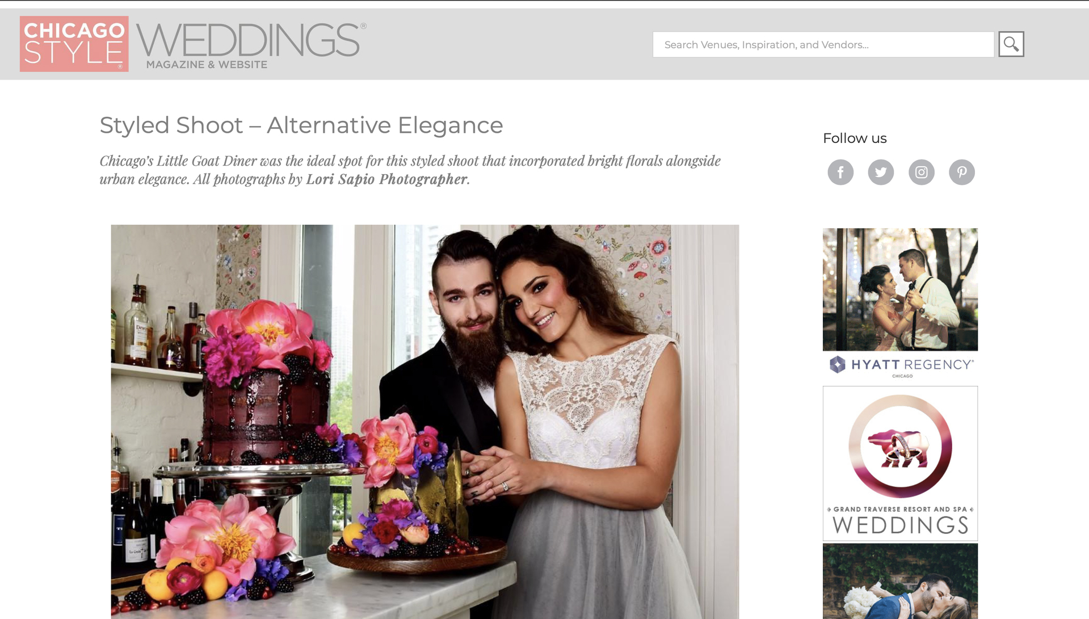Click the dancing couple photo in Hyatt ad

900,289
